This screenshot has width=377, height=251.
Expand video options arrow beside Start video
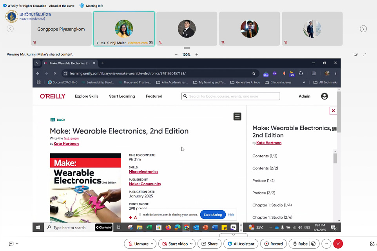tap(191, 244)
